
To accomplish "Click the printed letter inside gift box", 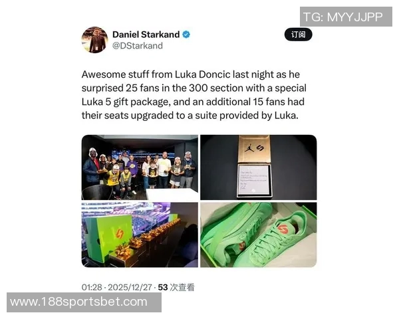I will pyautogui.click(x=254, y=179).
